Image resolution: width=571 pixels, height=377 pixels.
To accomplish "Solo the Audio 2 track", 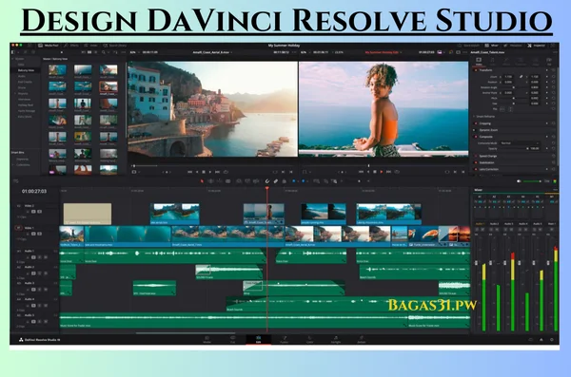I will point(39,273).
